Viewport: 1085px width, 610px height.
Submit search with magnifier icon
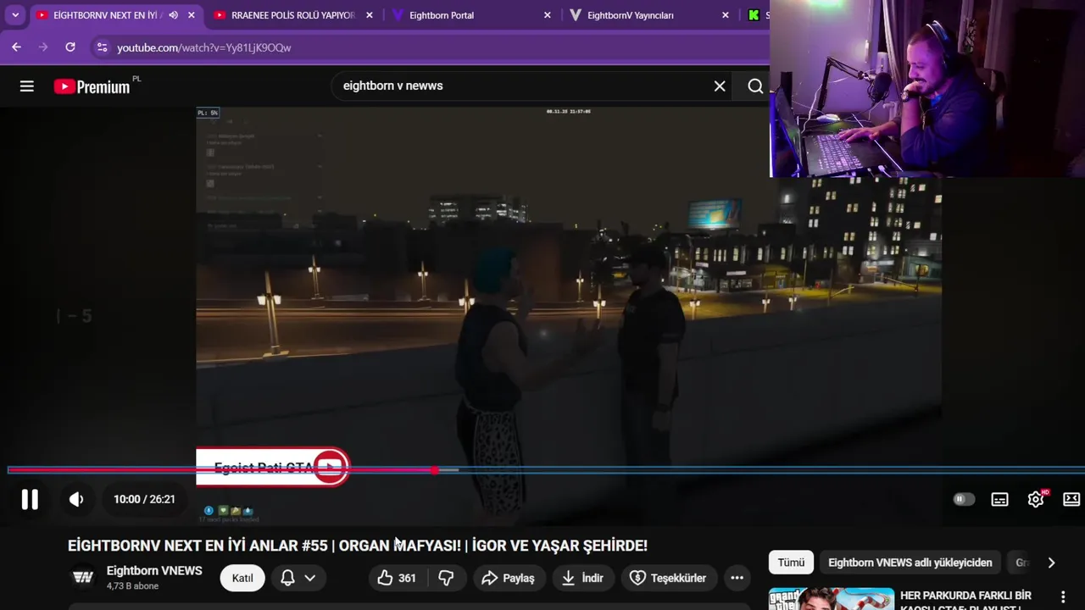(x=755, y=86)
